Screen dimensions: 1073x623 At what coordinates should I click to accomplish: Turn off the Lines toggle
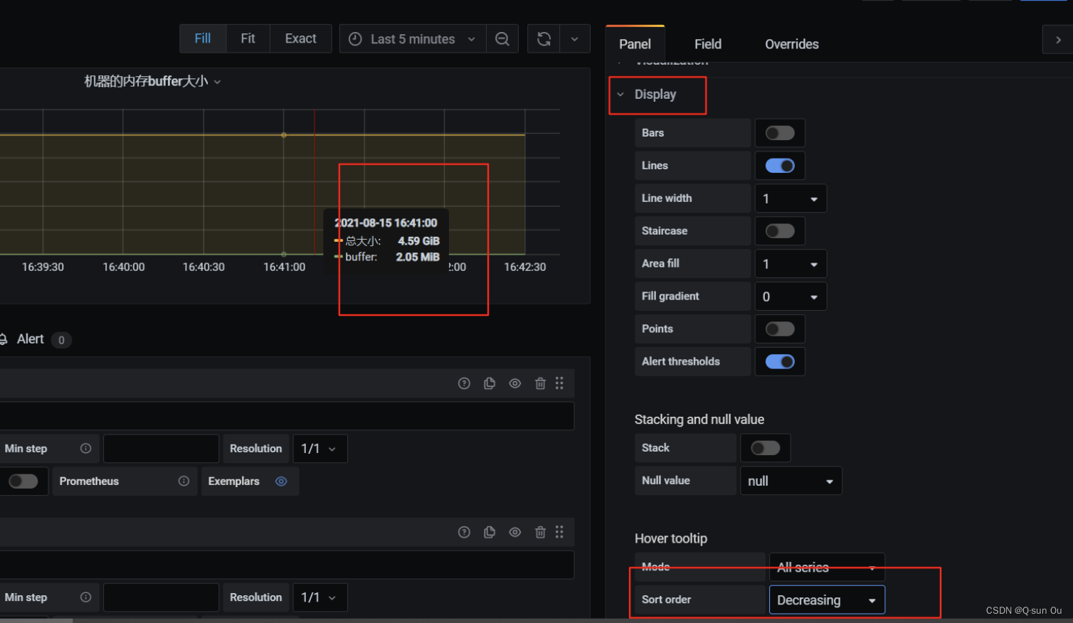click(780, 165)
